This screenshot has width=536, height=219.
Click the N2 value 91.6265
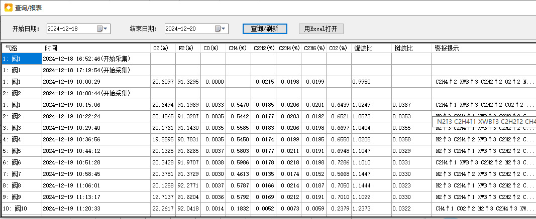pos(188,151)
